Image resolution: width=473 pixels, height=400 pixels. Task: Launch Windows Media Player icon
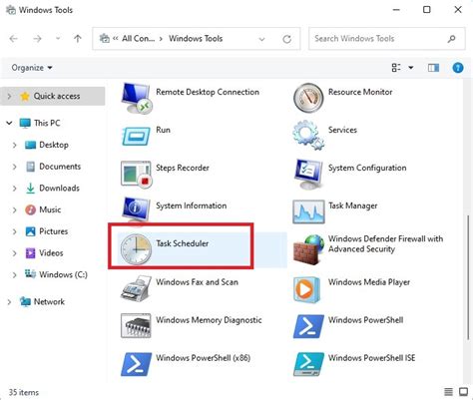click(307, 289)
